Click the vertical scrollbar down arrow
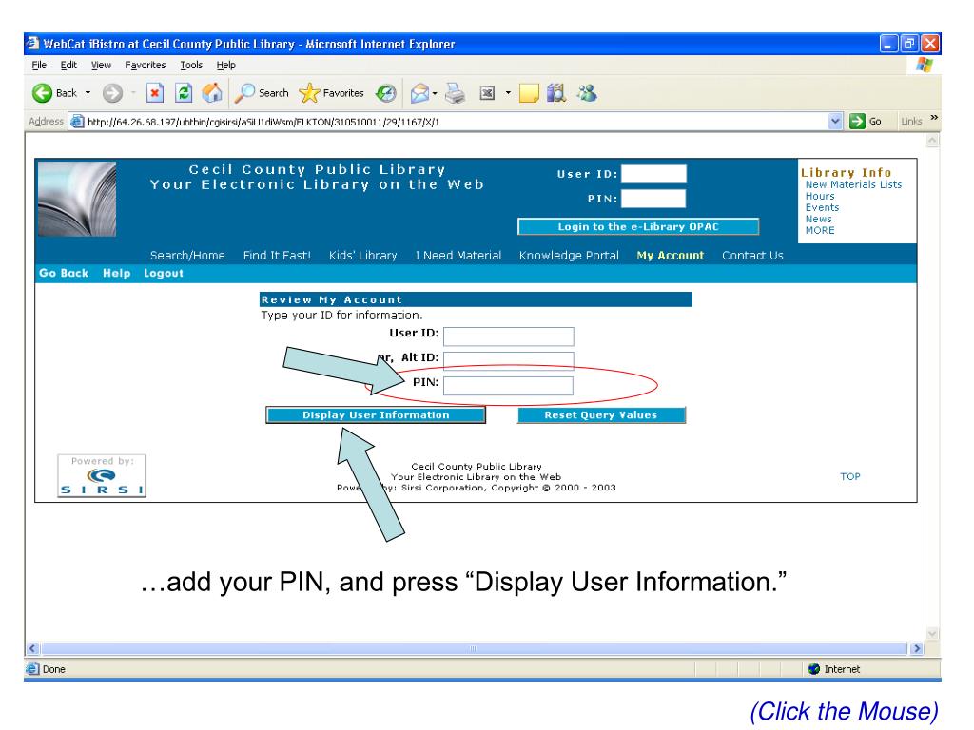 coord(932,634)
